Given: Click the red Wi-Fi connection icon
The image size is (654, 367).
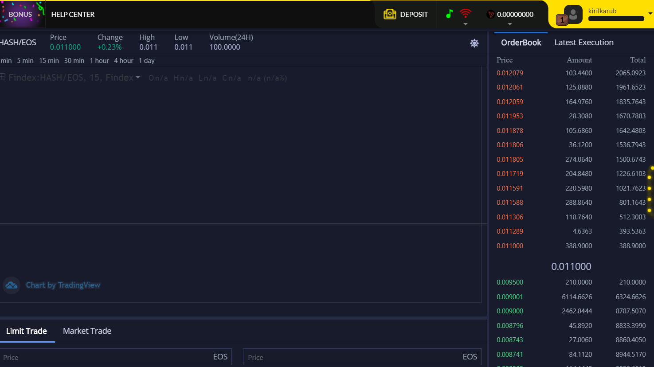Looking at the screenshot, I should tap(465, 13).
